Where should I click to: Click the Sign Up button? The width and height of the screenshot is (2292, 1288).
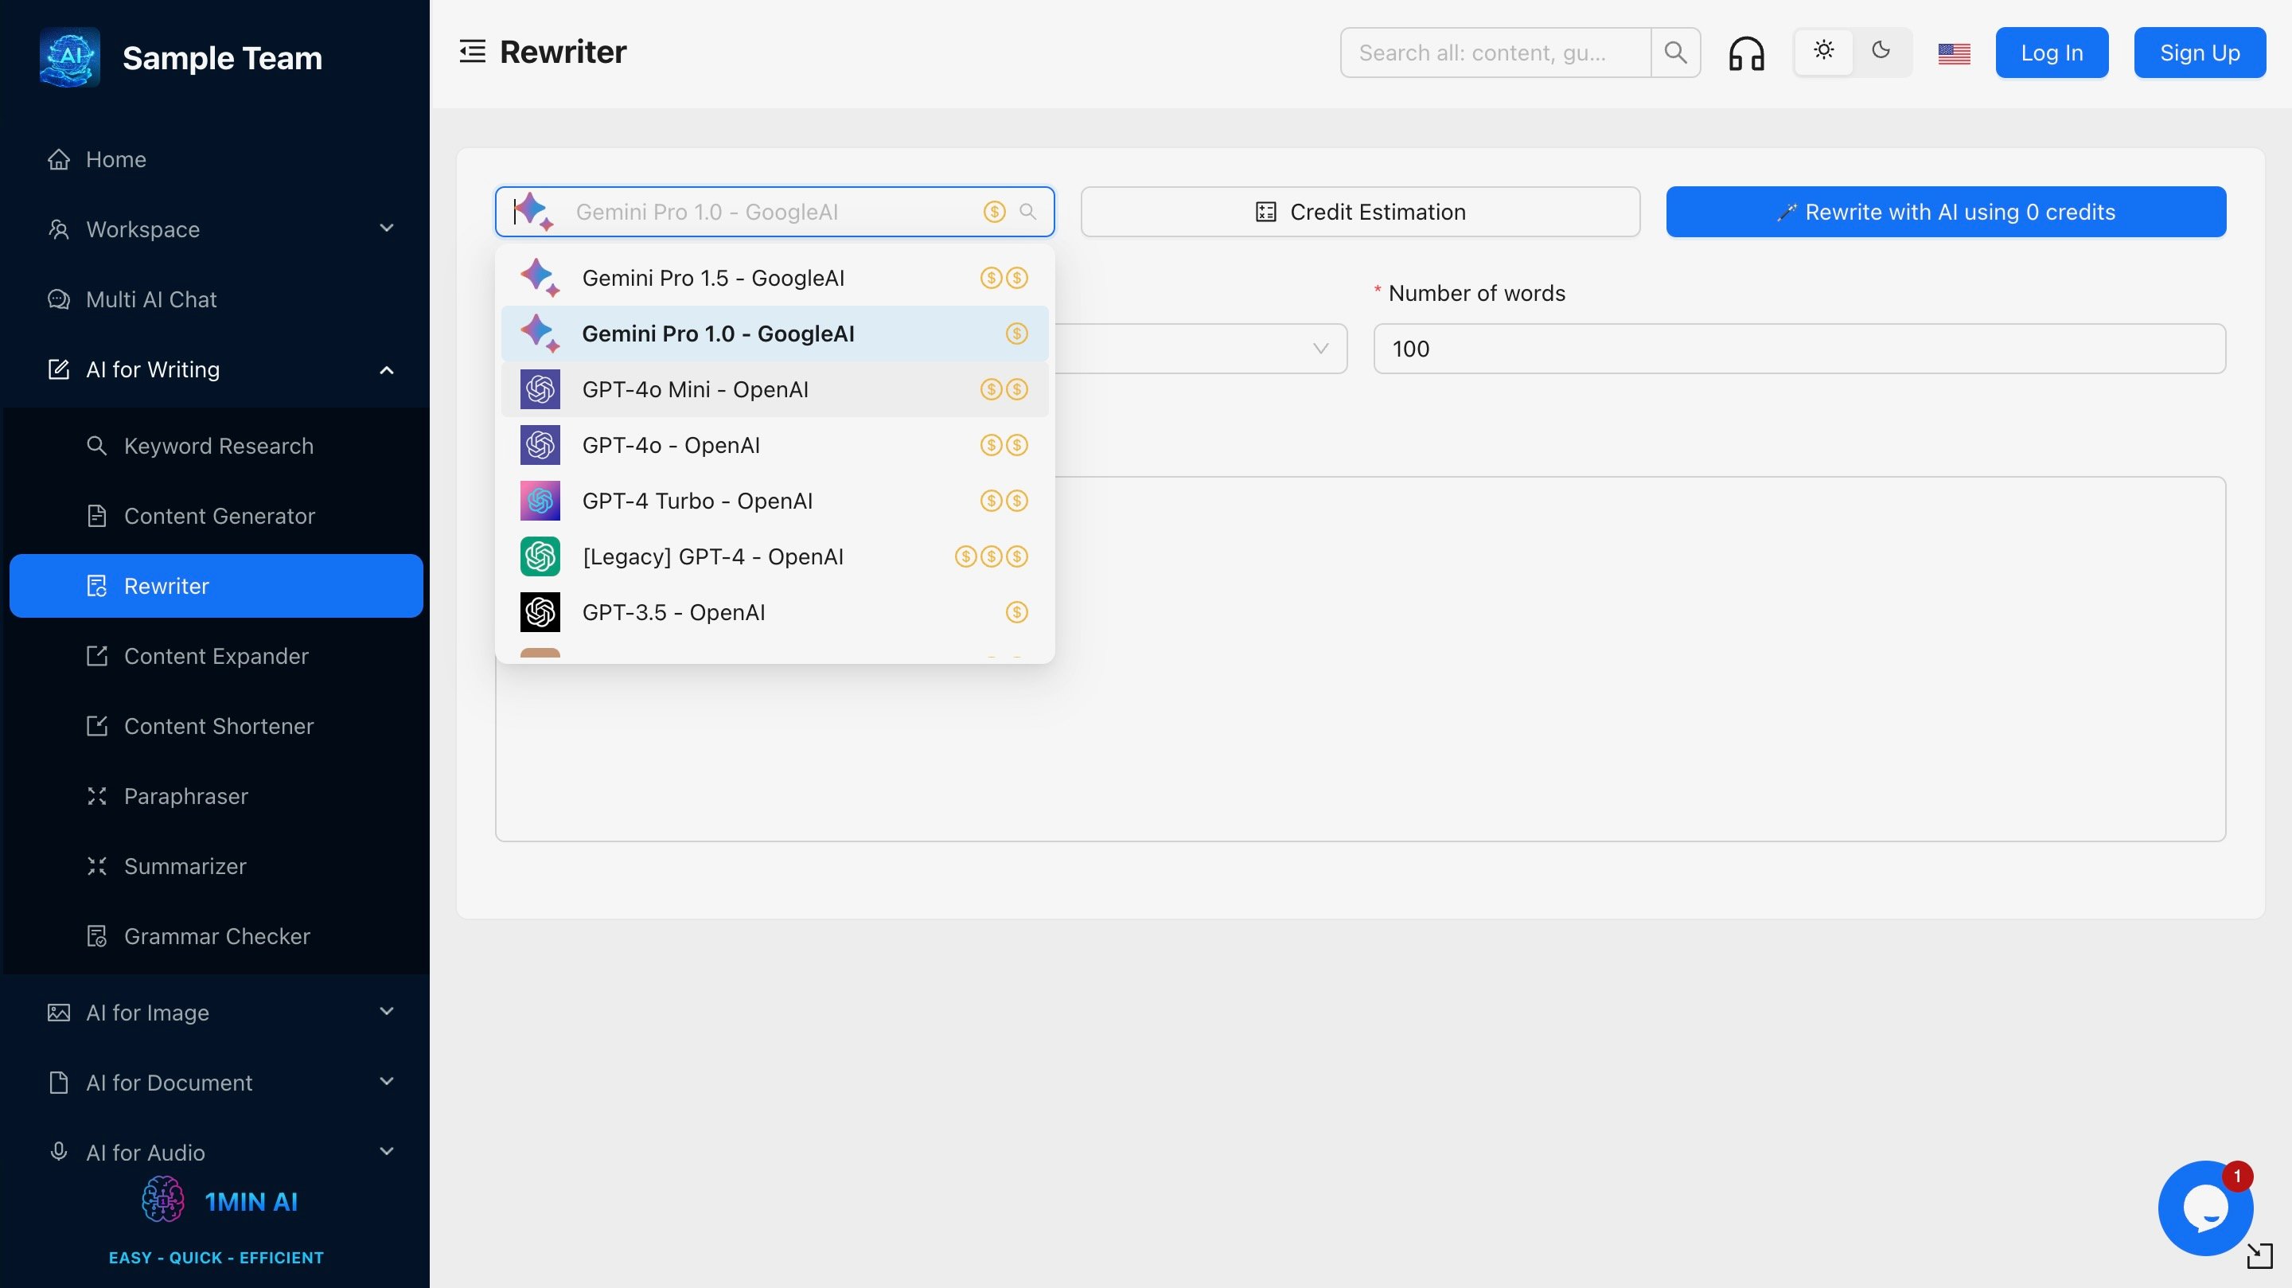click(2199, 53)
